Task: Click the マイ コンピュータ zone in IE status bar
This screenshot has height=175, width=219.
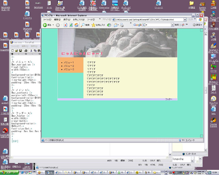Action: [x=187, y=140]
